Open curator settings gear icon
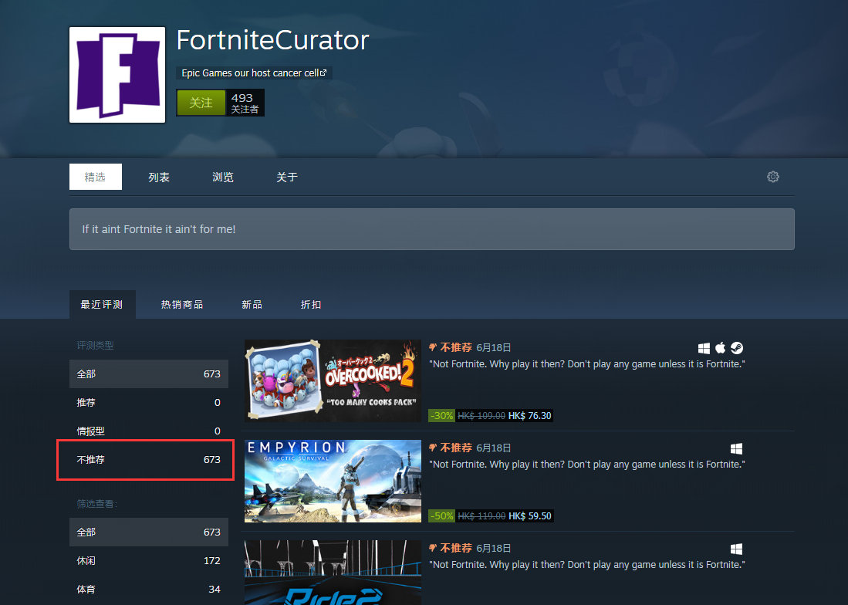 773,177
